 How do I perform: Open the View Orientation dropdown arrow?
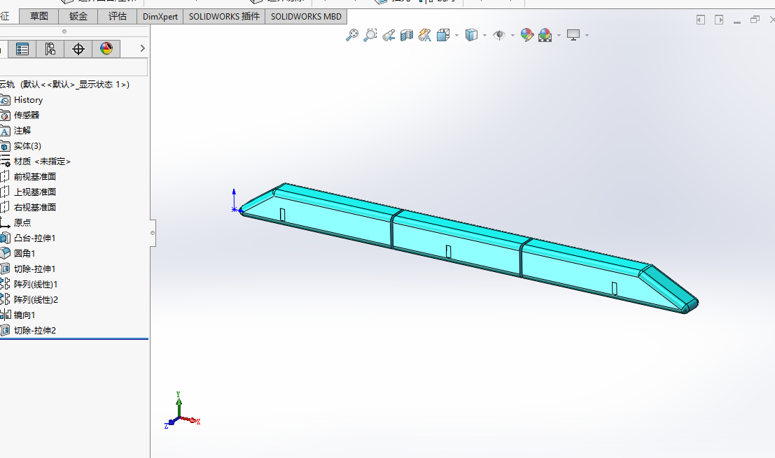(456, 36)
